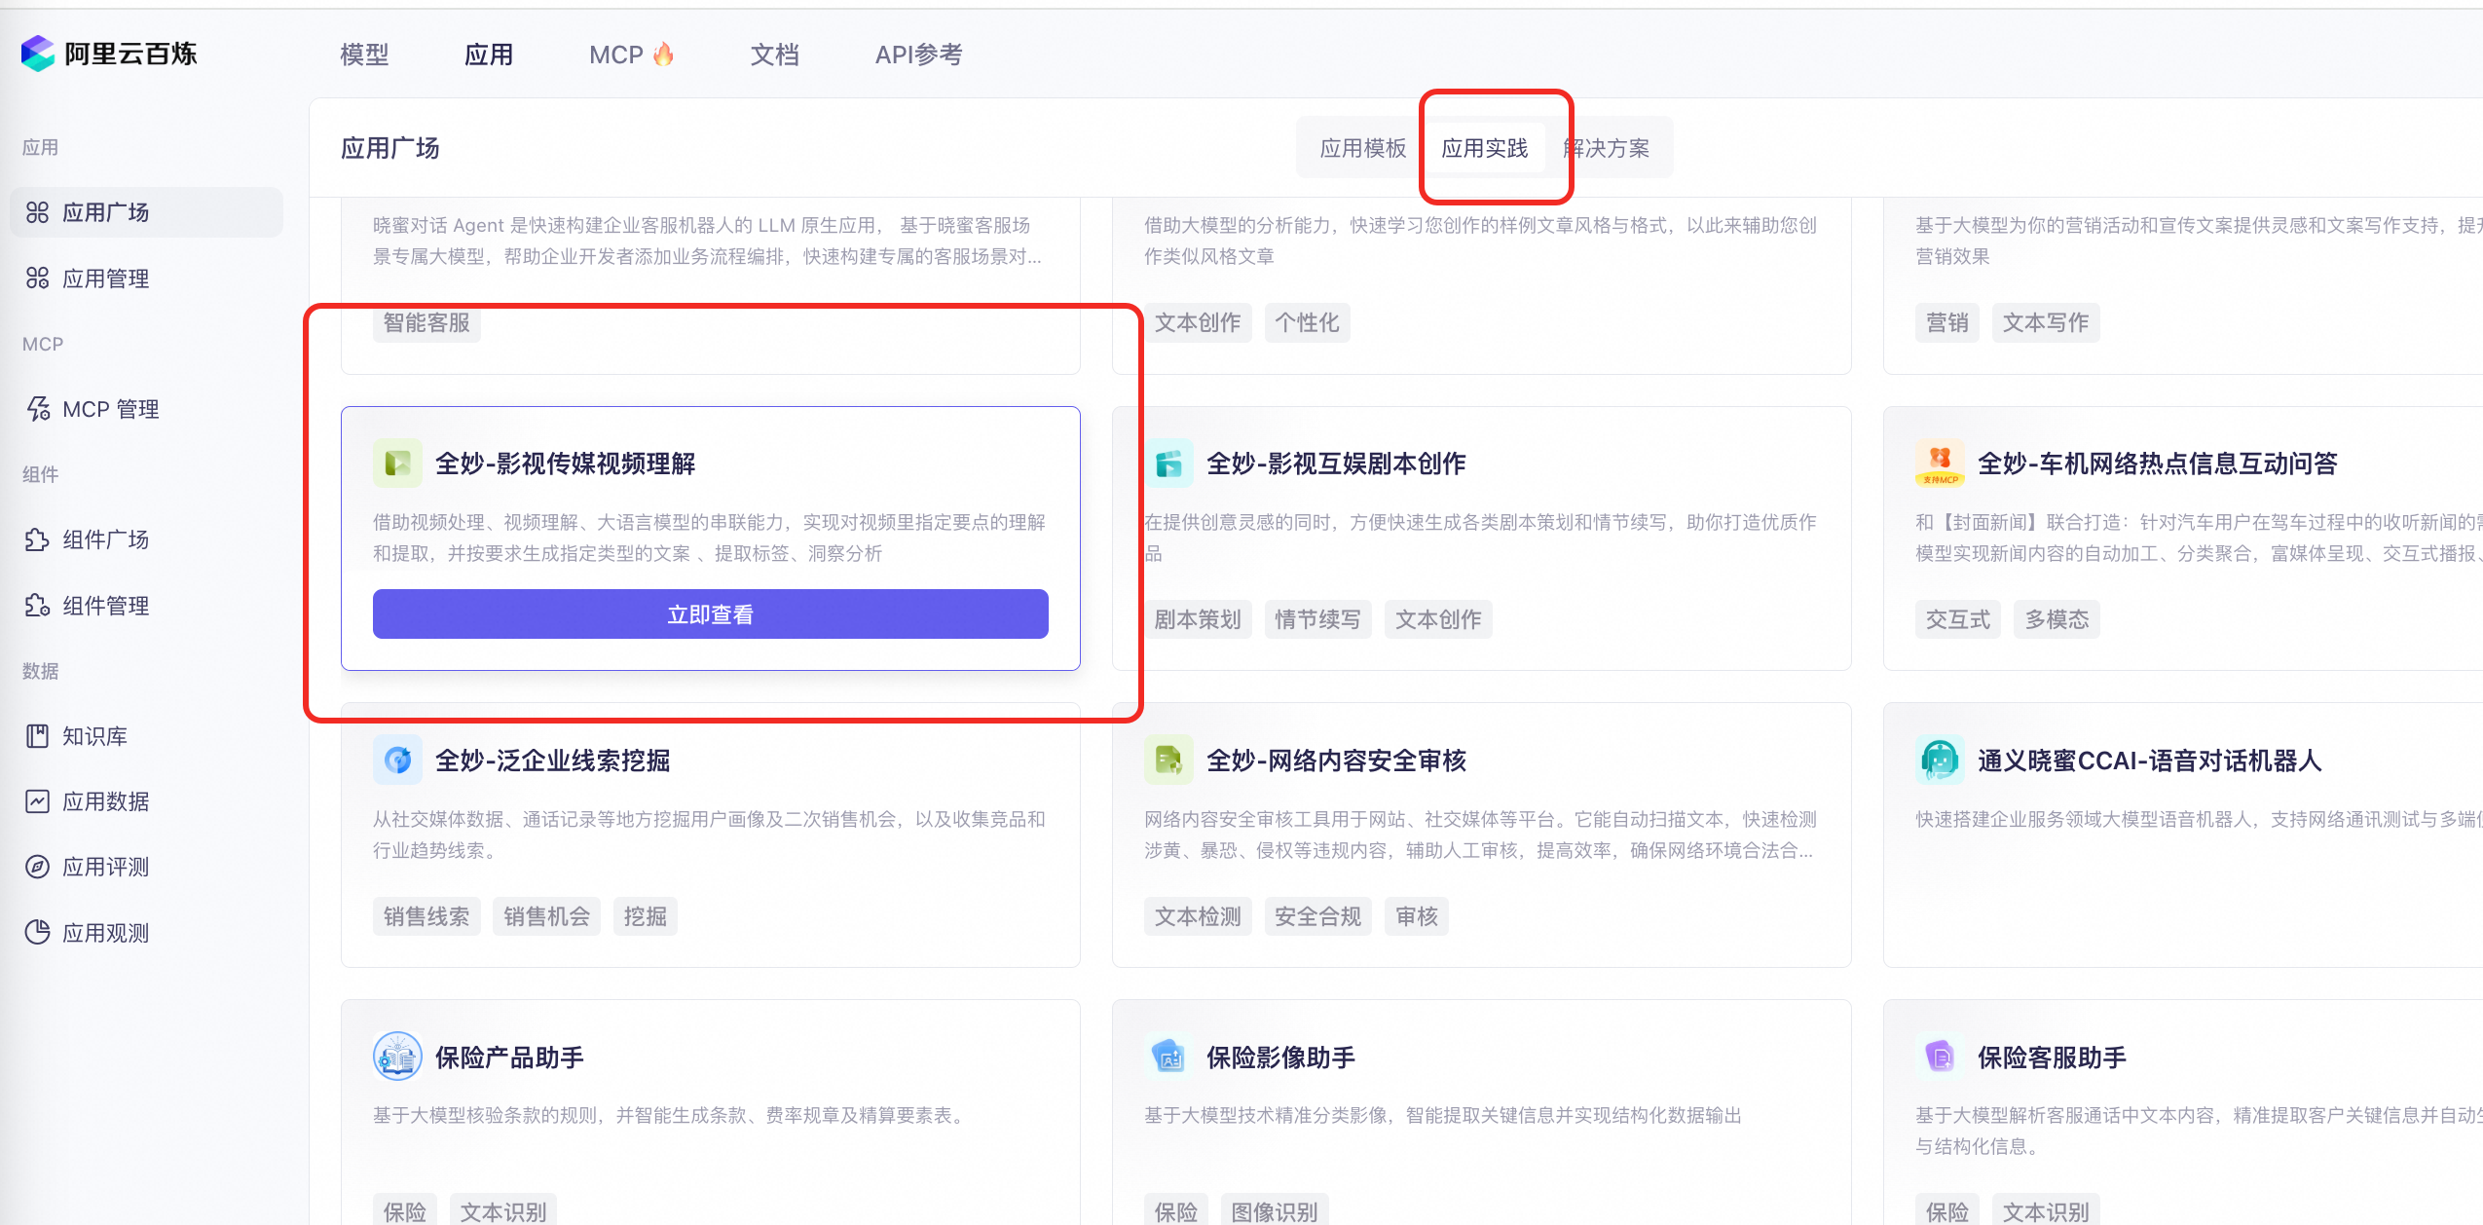Click the 立即查看 button
The width and height of the screenshot is (2483, 1225).
(x=710, y=614)
